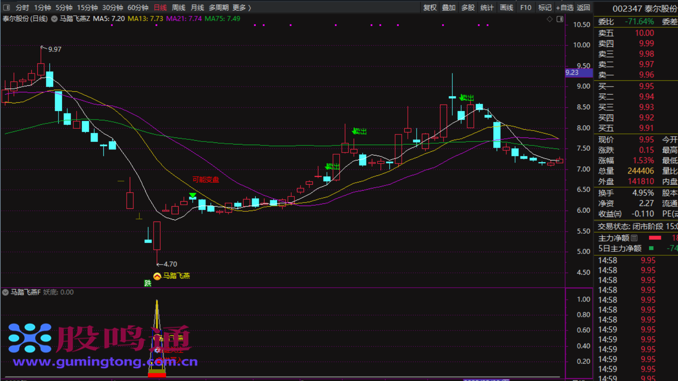
Task: Click the green down-arrow signal near 可能变盘
Action: point(192,195)
